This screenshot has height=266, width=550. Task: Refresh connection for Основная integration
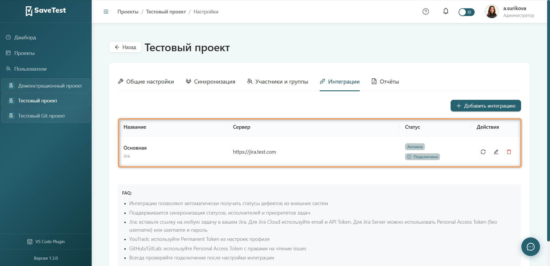[x=483, y=152]
